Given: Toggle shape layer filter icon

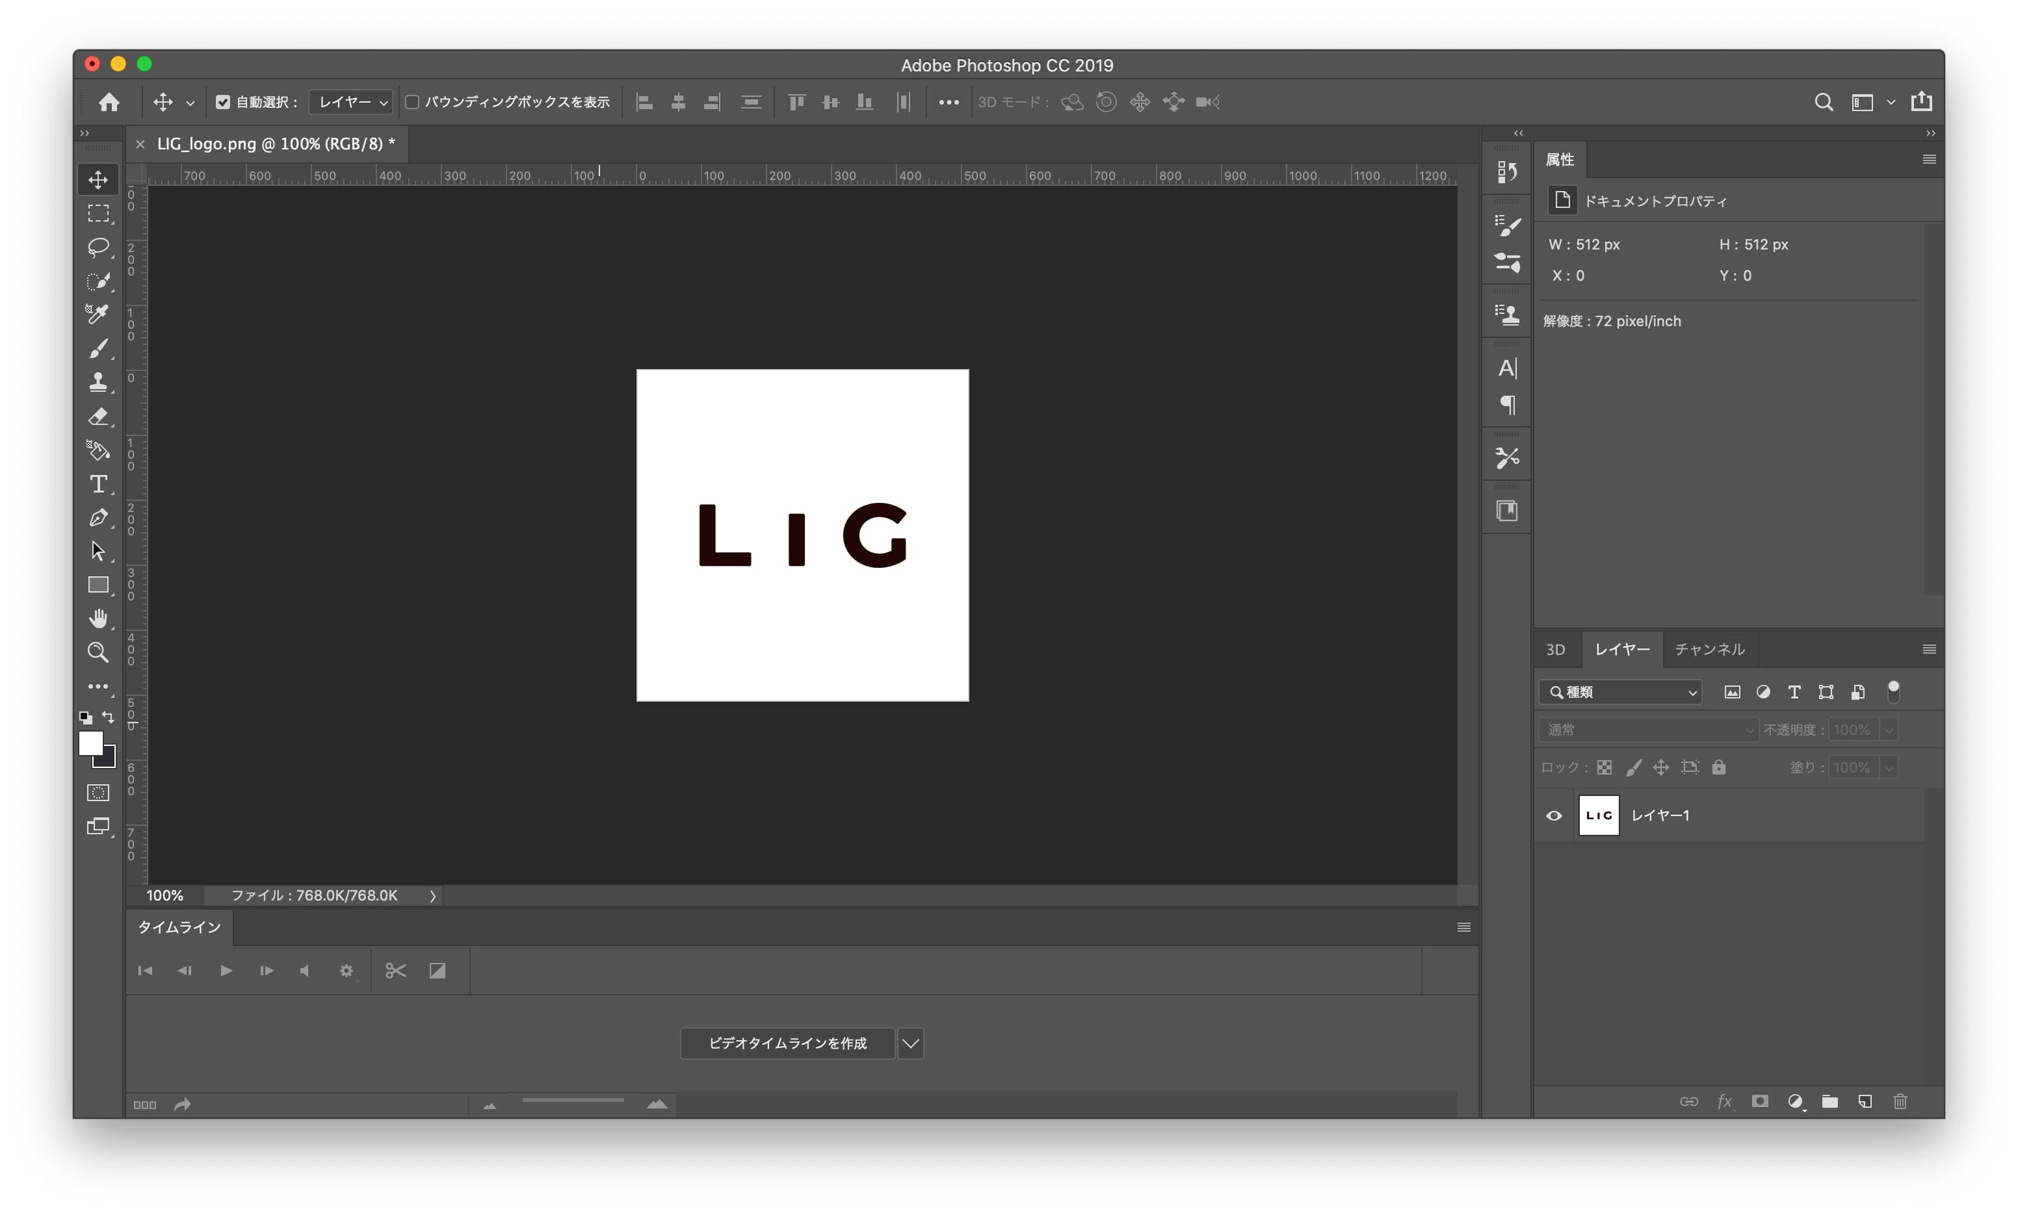Looking at the screenshot, I should pos(1826,693).
